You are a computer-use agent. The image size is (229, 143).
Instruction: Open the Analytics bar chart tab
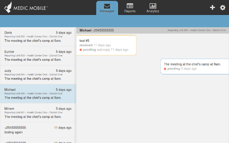point(153,8)
